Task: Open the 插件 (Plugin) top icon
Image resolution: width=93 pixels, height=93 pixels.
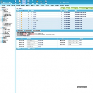Action: pyautogui.click(x=37, y=2)
